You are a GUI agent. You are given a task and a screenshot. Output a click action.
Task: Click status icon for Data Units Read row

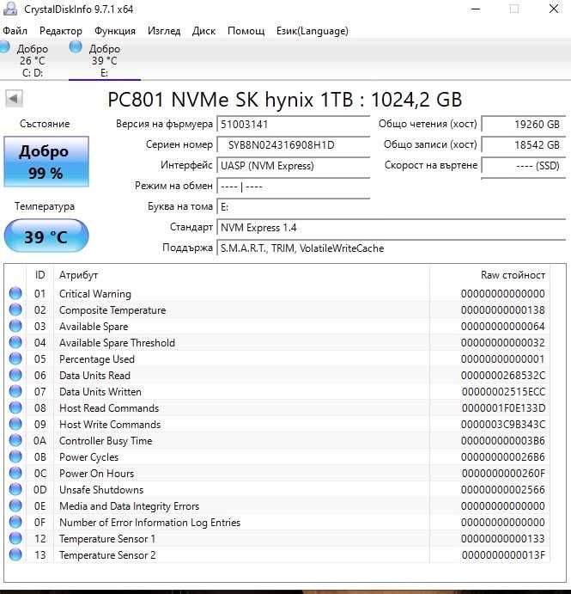click(x=15, y=375)
